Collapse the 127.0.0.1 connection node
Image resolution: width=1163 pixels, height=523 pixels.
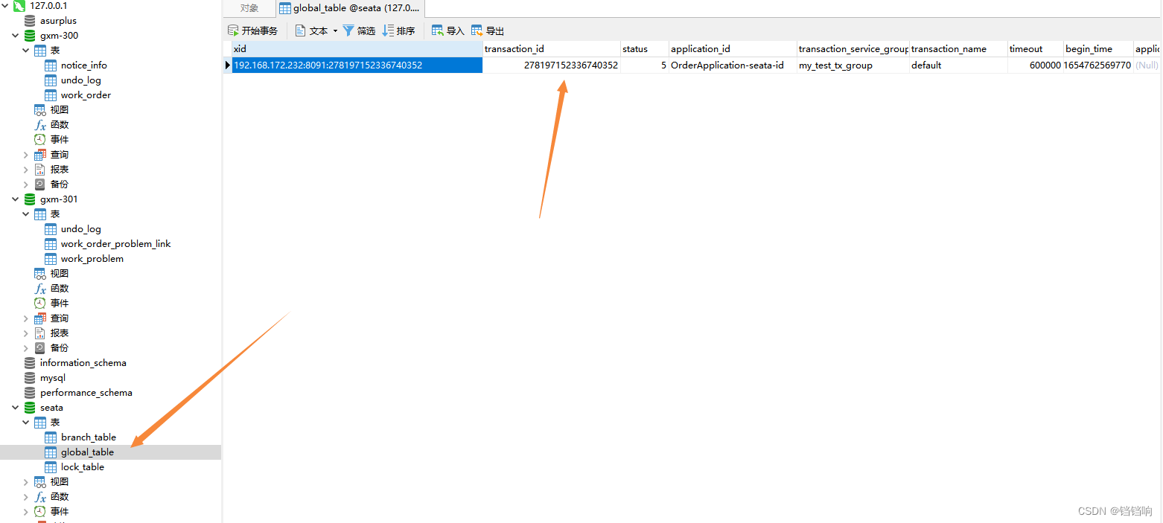tap(4, 6)
